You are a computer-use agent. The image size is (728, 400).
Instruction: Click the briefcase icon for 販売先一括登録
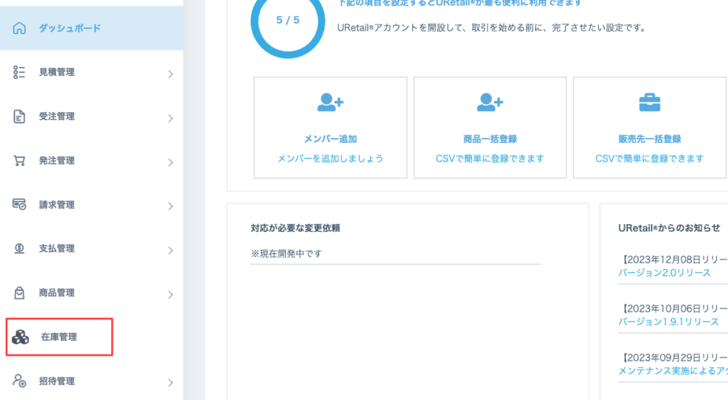click(650, 103)
